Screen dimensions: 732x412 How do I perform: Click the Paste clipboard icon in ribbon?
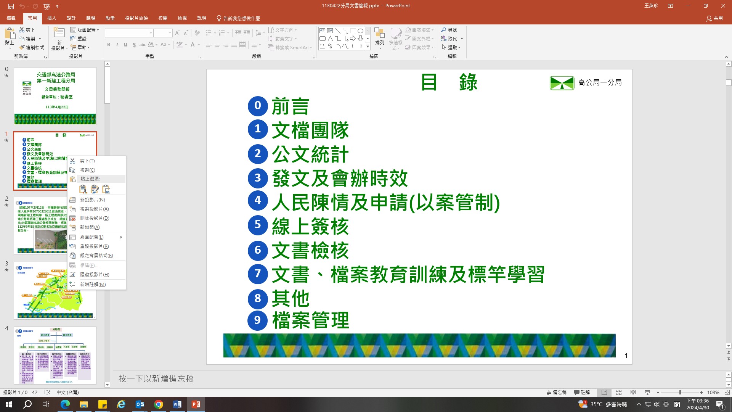click(10, 34)
